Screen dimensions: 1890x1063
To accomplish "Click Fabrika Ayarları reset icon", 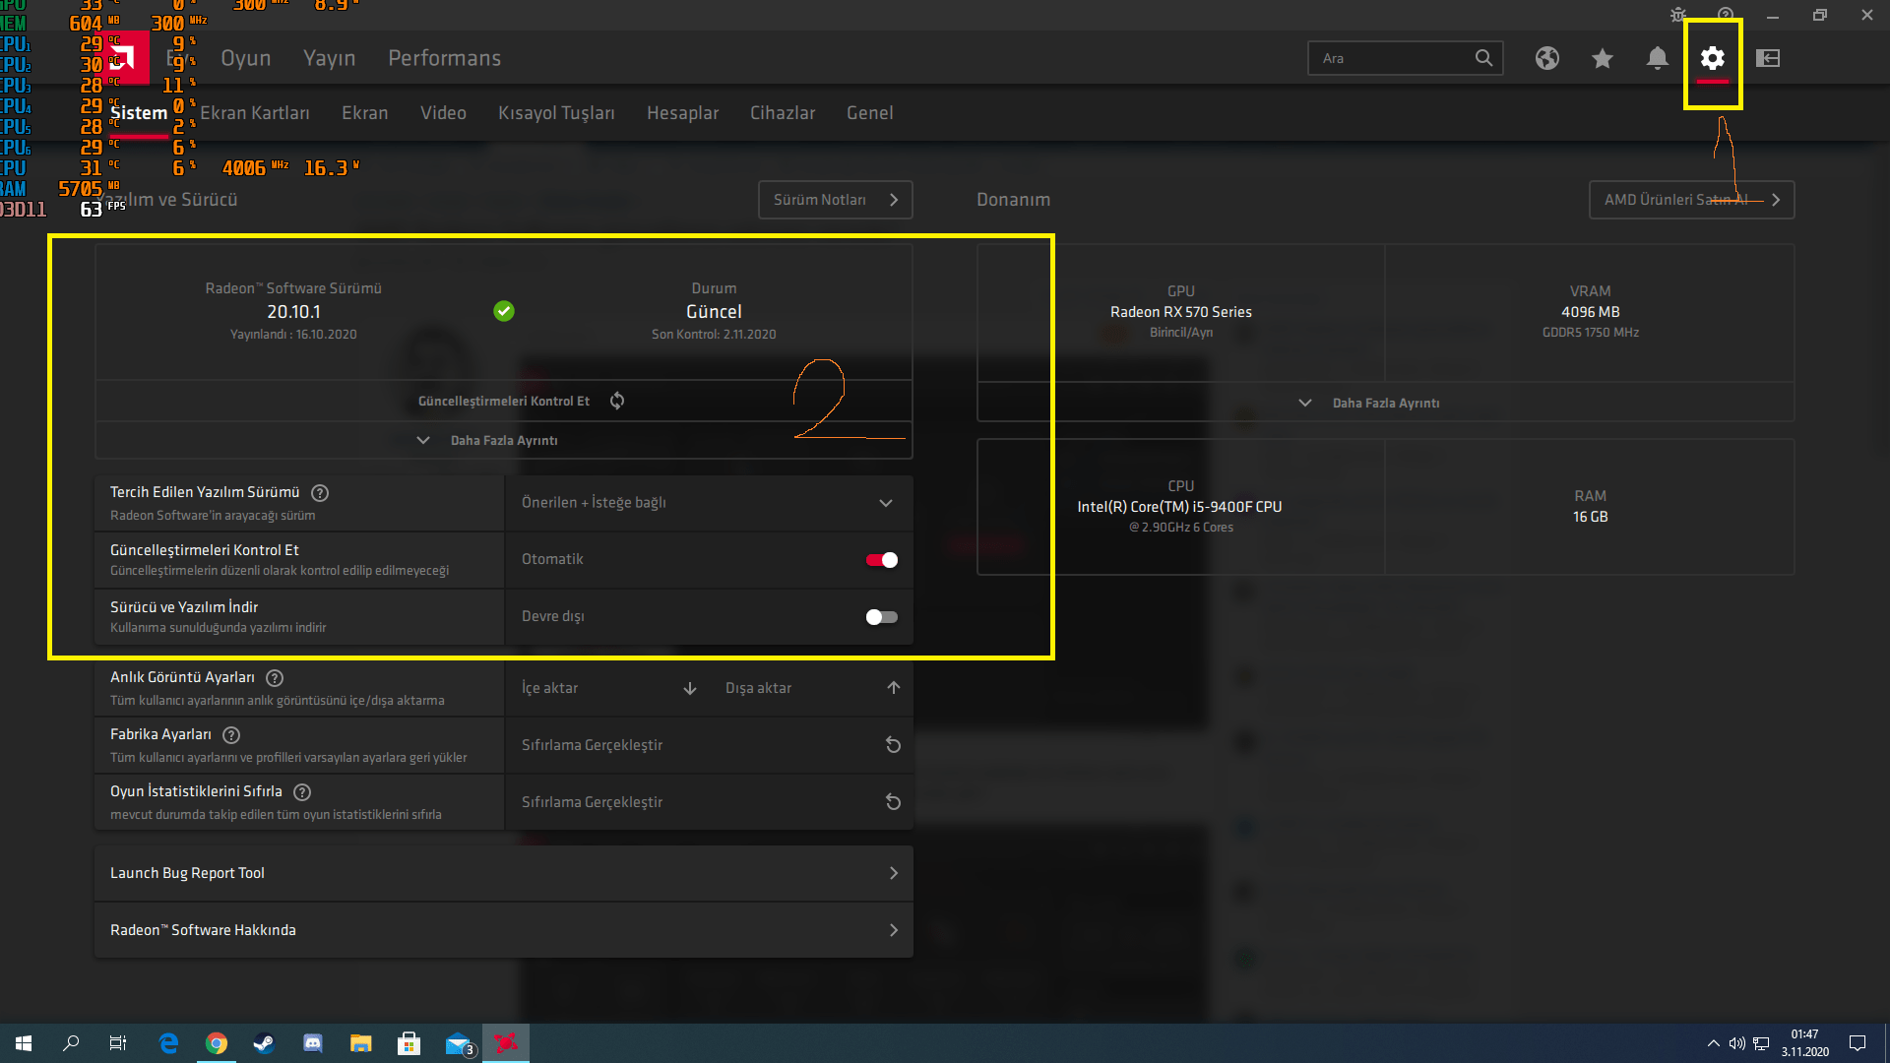I will (x=893, y=745).
